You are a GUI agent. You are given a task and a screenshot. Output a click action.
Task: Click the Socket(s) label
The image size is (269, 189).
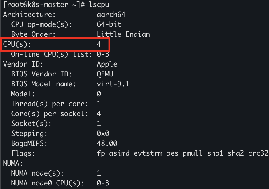pos(31,124)
